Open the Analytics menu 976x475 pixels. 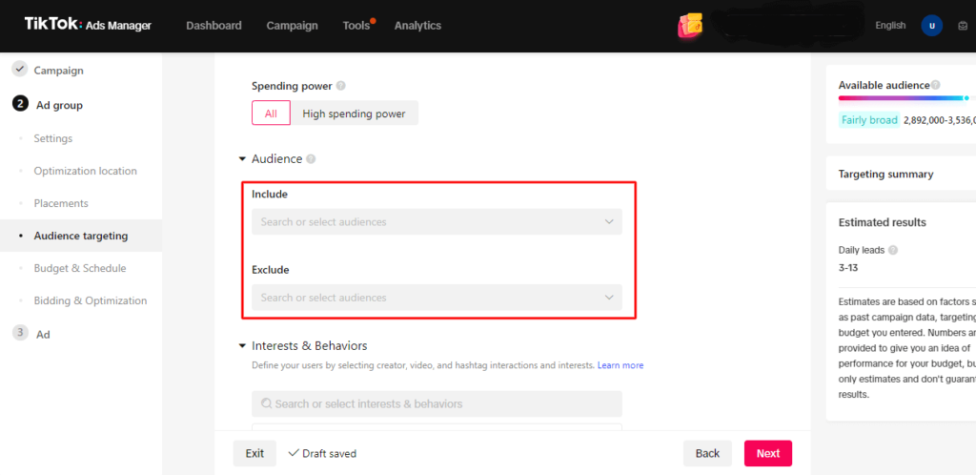point(417,26)
